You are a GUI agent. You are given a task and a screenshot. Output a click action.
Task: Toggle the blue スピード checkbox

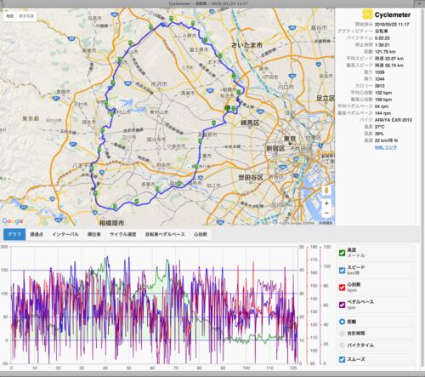pyautogui.click(x=342, y=270)
